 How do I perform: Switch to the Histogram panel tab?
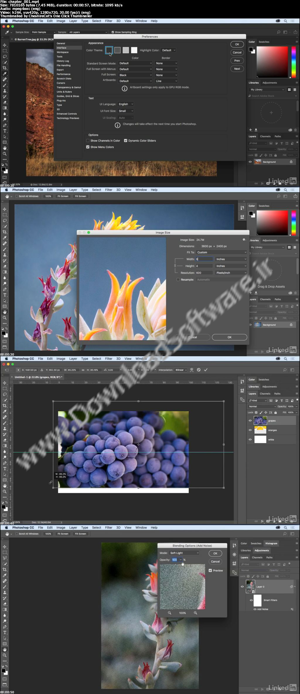[271, 543]
